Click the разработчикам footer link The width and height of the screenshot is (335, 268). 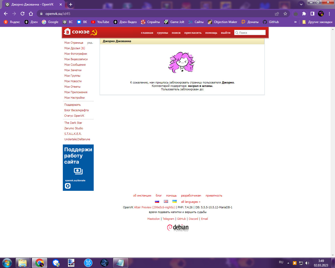click(x=191, y=196)
